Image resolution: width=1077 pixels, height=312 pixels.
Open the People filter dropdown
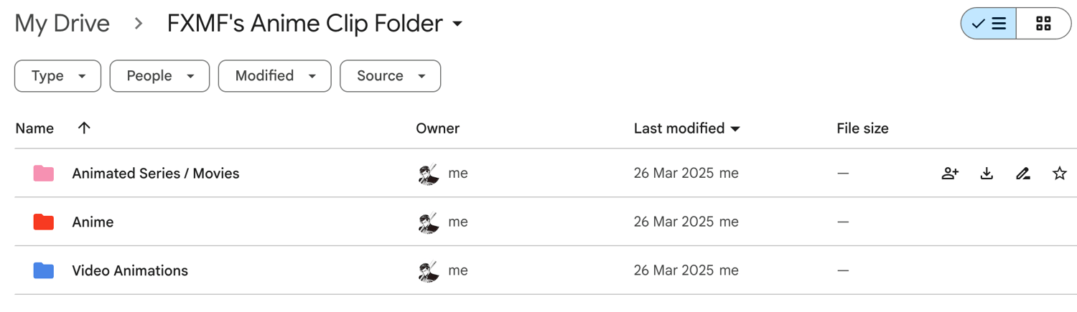159,76
